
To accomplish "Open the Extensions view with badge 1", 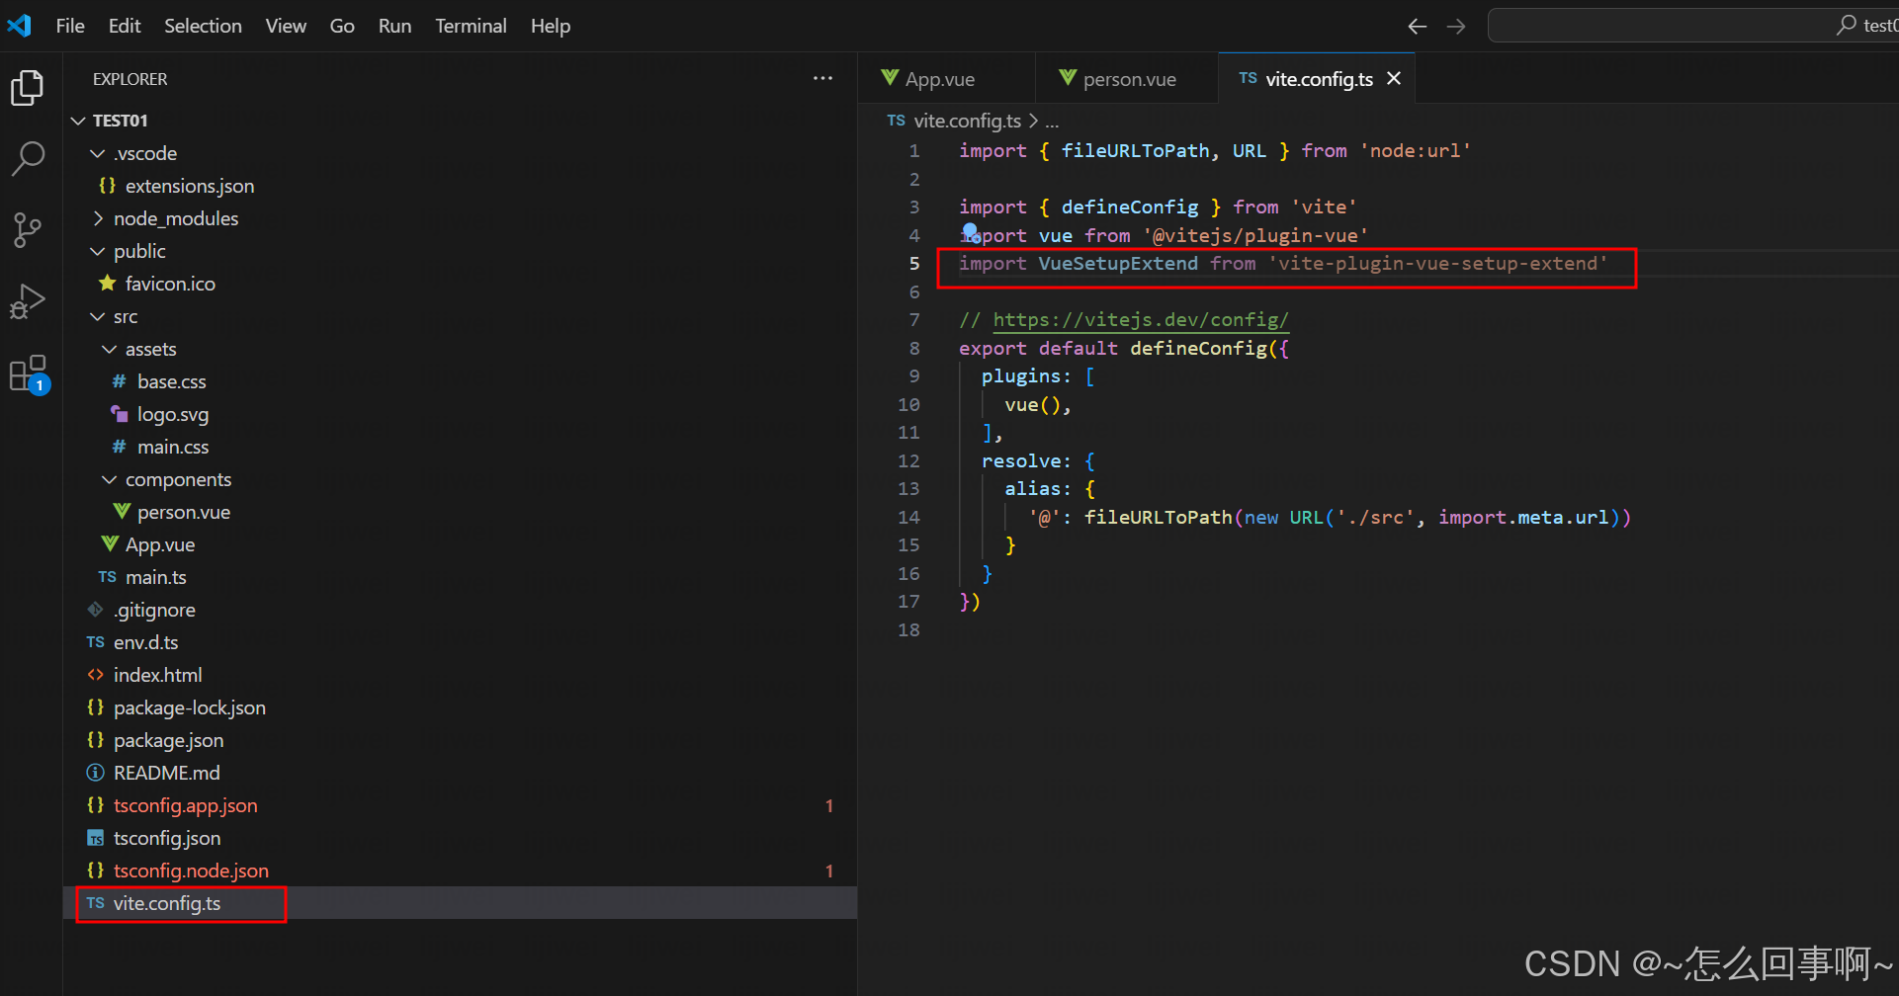I will [29, 373].
